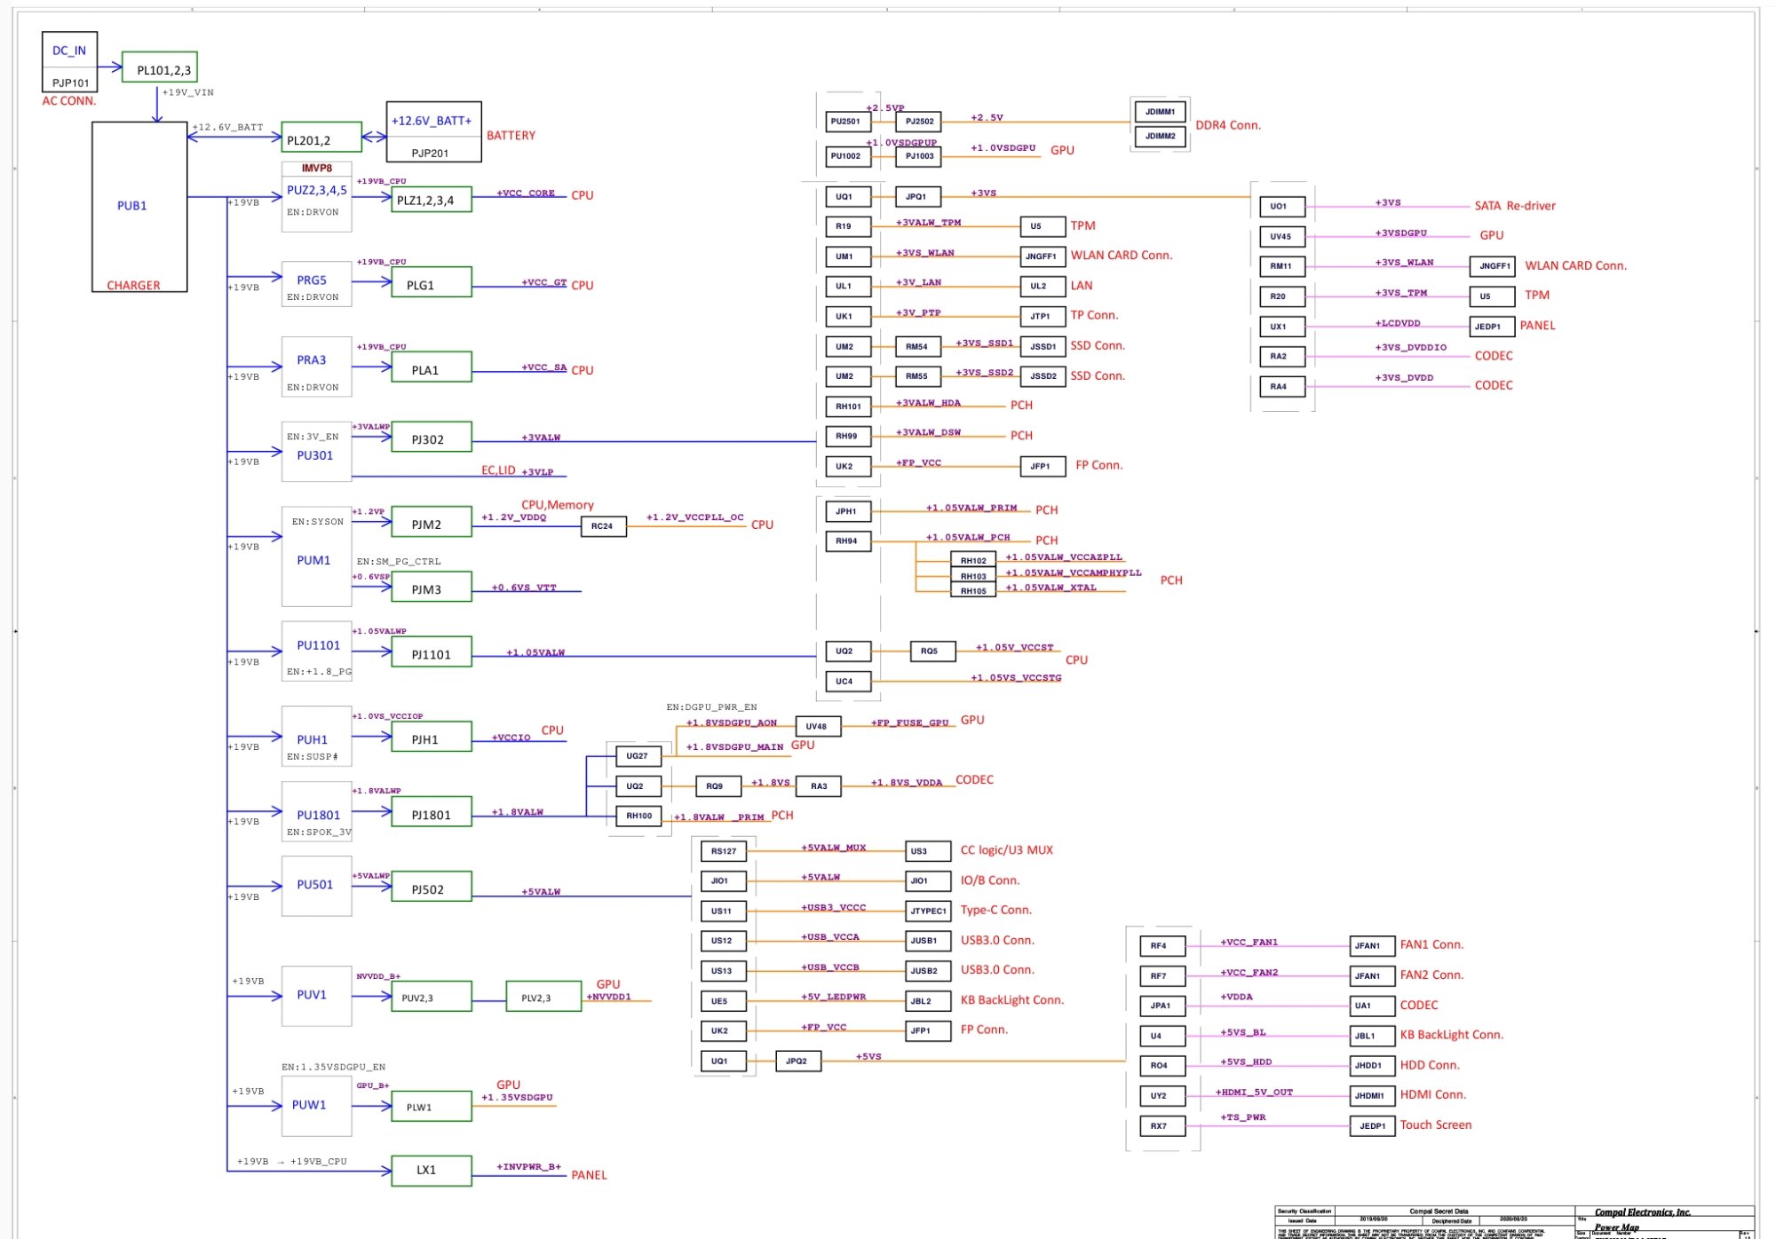Click the JHDMI1 connector block
The height and width of the screenshot is (1239, 1776).
[x=1372, y=1095]
